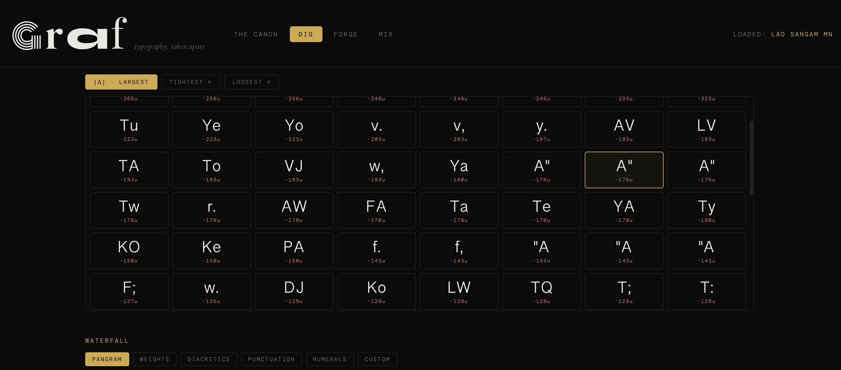Switch to the Forge tab

click(x=345, y=34)
